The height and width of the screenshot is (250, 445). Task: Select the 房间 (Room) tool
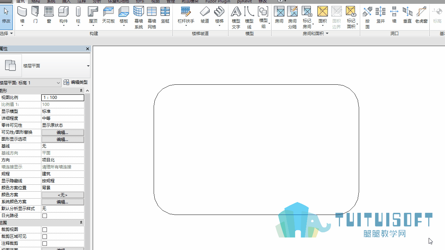click(x=279, y=16)
